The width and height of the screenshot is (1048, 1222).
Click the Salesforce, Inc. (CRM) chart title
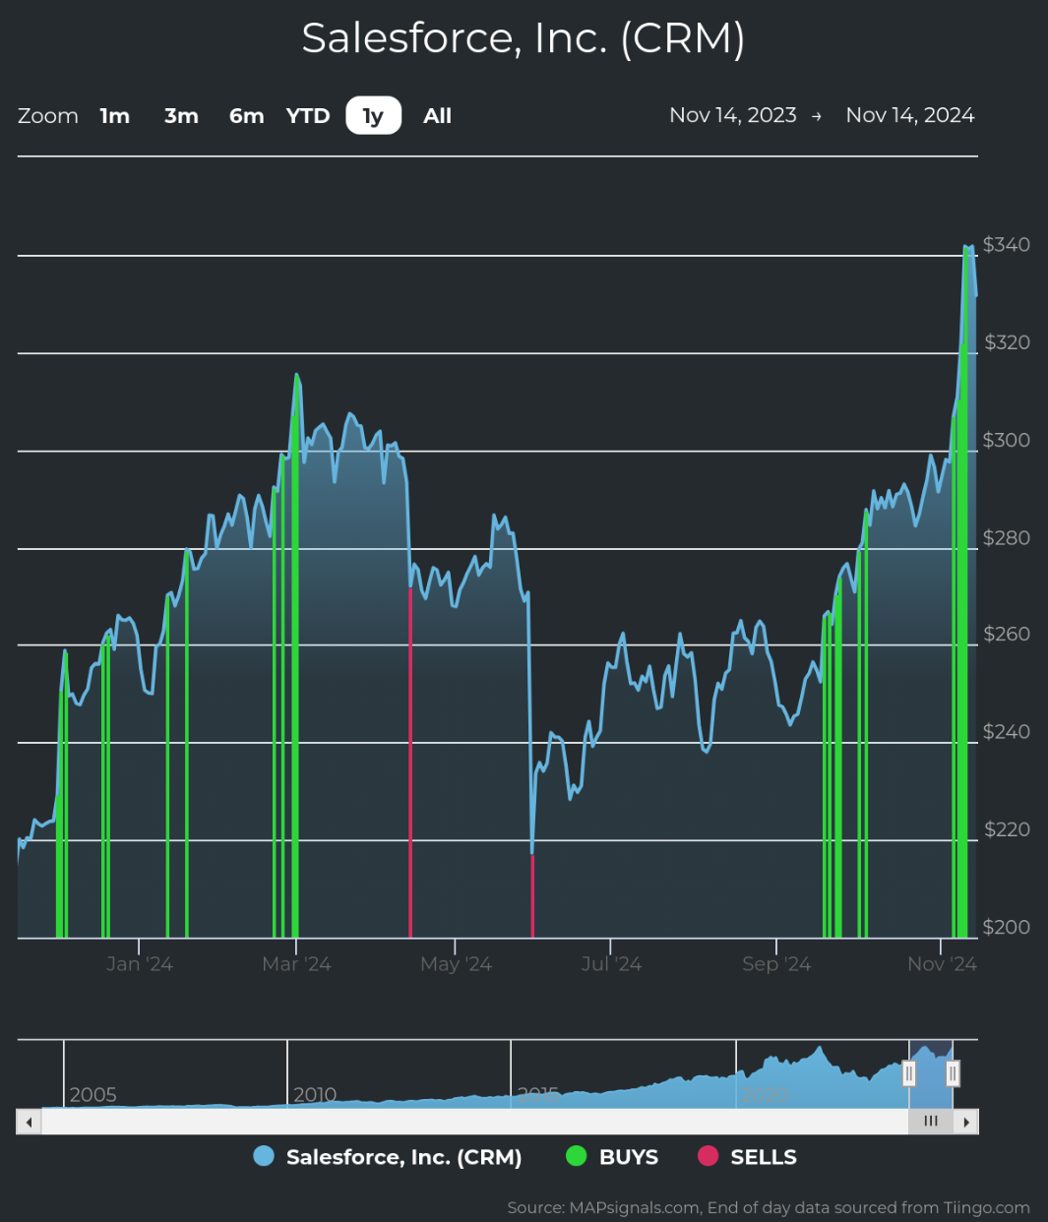524,38
